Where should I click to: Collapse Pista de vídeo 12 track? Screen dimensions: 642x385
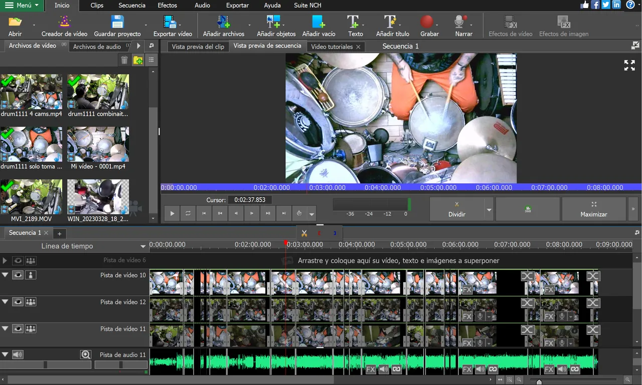pos(5,302)
